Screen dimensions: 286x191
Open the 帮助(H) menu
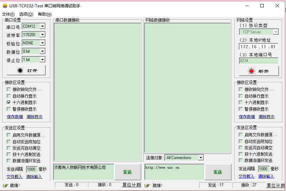click(x=45, y=14)
